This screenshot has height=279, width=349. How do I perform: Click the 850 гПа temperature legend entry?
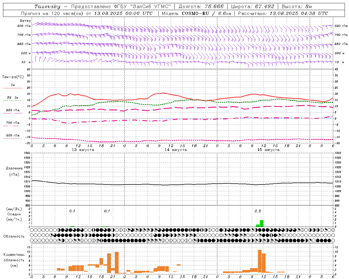(13, 110)
